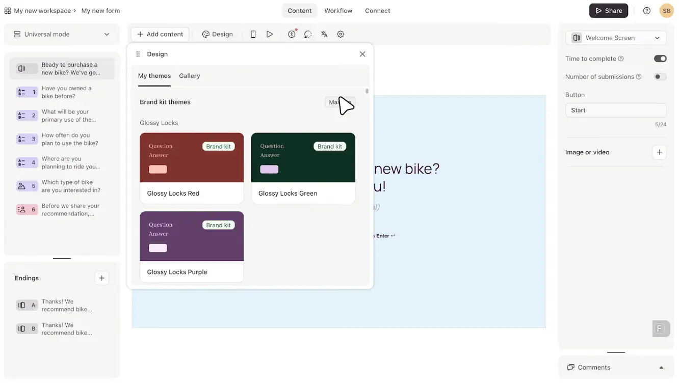The height and width of the screenshot is (386, 679).
Task: Click the Design panel drag handle
Action: pos(138,54)
